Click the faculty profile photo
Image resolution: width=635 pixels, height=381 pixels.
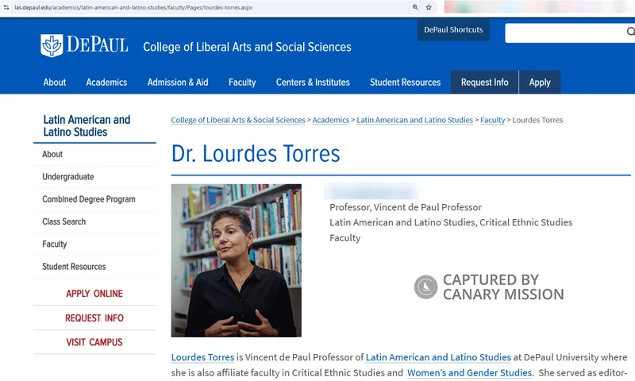point(236,261)
